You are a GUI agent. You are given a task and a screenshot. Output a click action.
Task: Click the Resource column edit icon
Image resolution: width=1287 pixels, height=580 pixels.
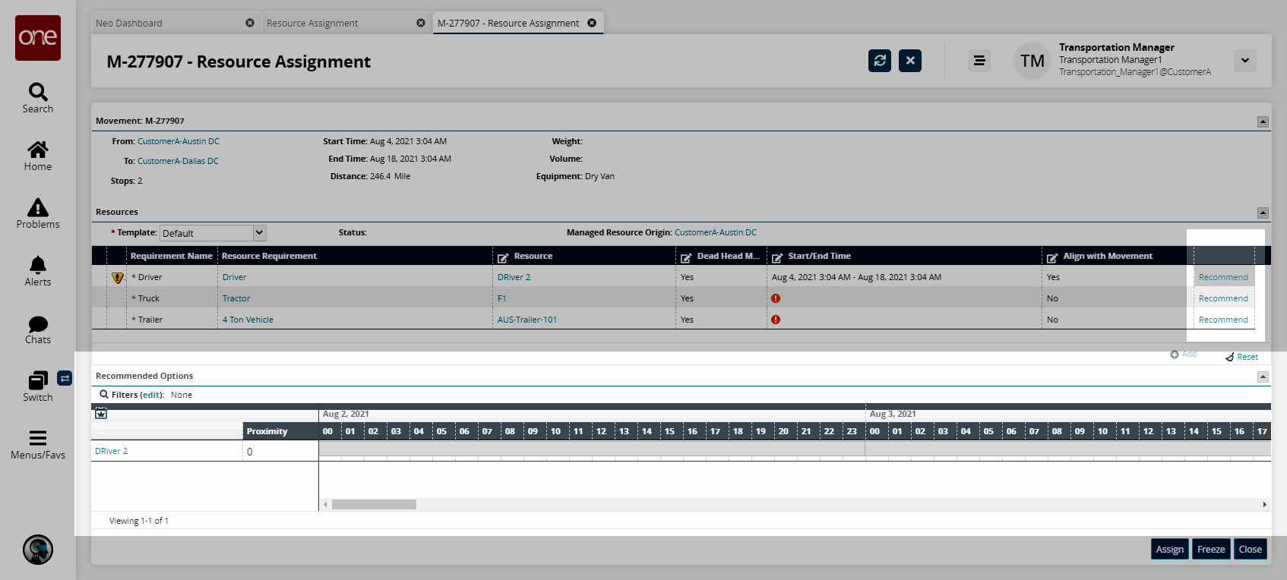coord(503,257)
